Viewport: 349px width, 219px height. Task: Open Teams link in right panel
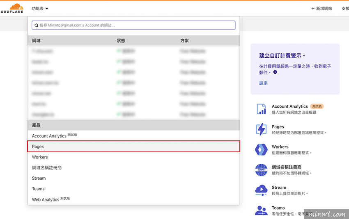tap(278, 208)
